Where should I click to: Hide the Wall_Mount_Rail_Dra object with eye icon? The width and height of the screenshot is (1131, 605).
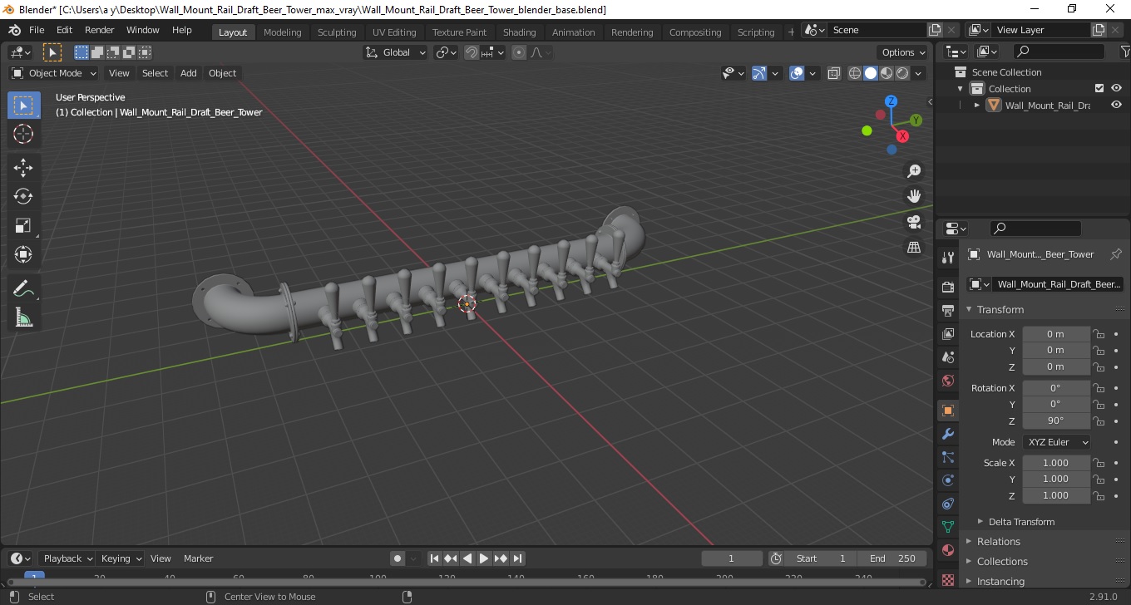pyautogui.click(x=1116, y=105)
